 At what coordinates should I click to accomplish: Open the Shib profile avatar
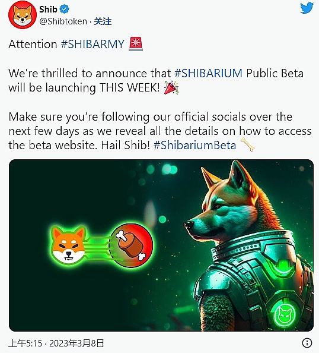click(23, 15)
